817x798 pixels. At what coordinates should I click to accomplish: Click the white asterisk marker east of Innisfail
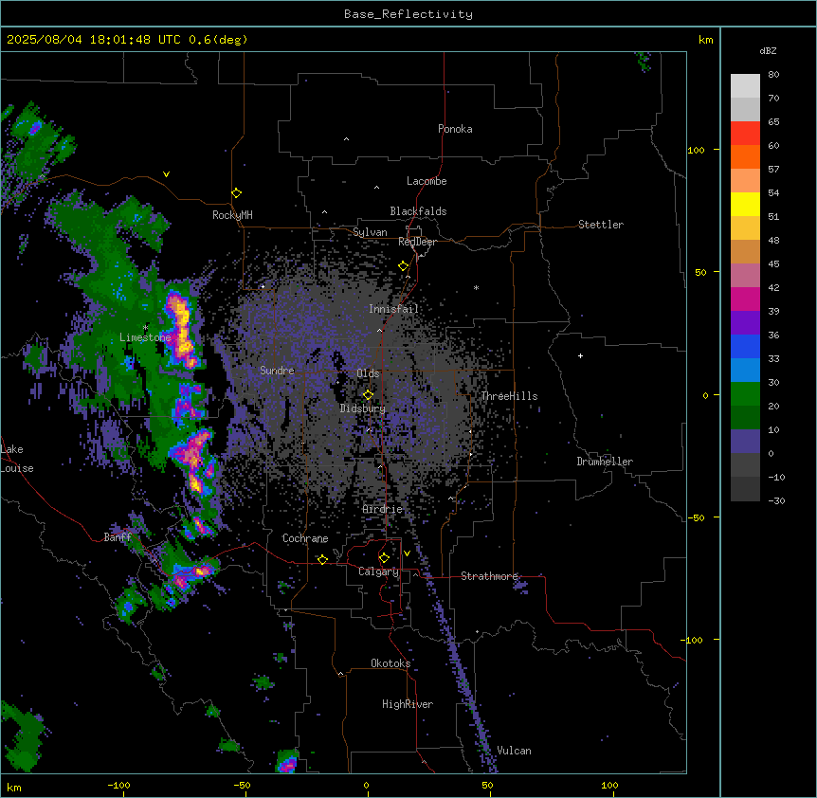[x=476, y=287]
